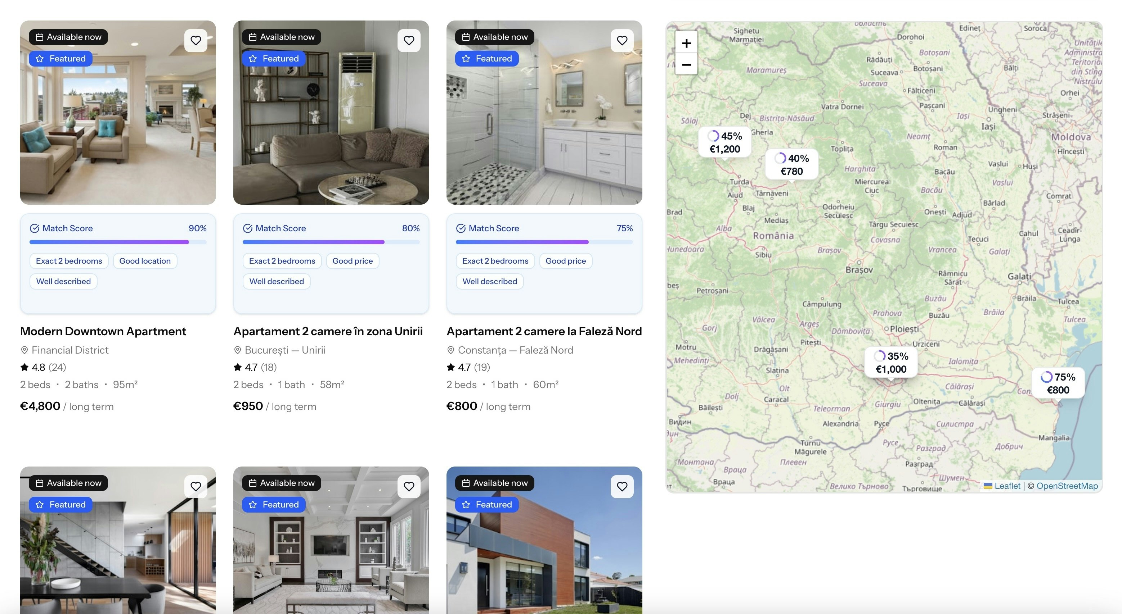Open the Modern Downtown Apartment listing title
1122x614 pixels.
pos(103,331)
